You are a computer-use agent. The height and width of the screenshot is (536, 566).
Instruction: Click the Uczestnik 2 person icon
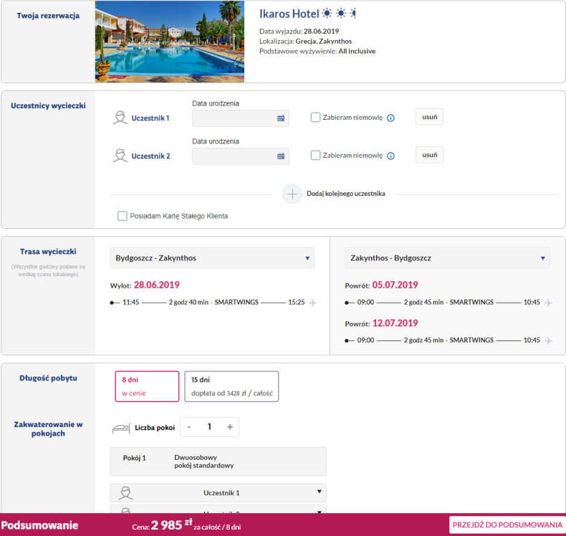(120, 155)
